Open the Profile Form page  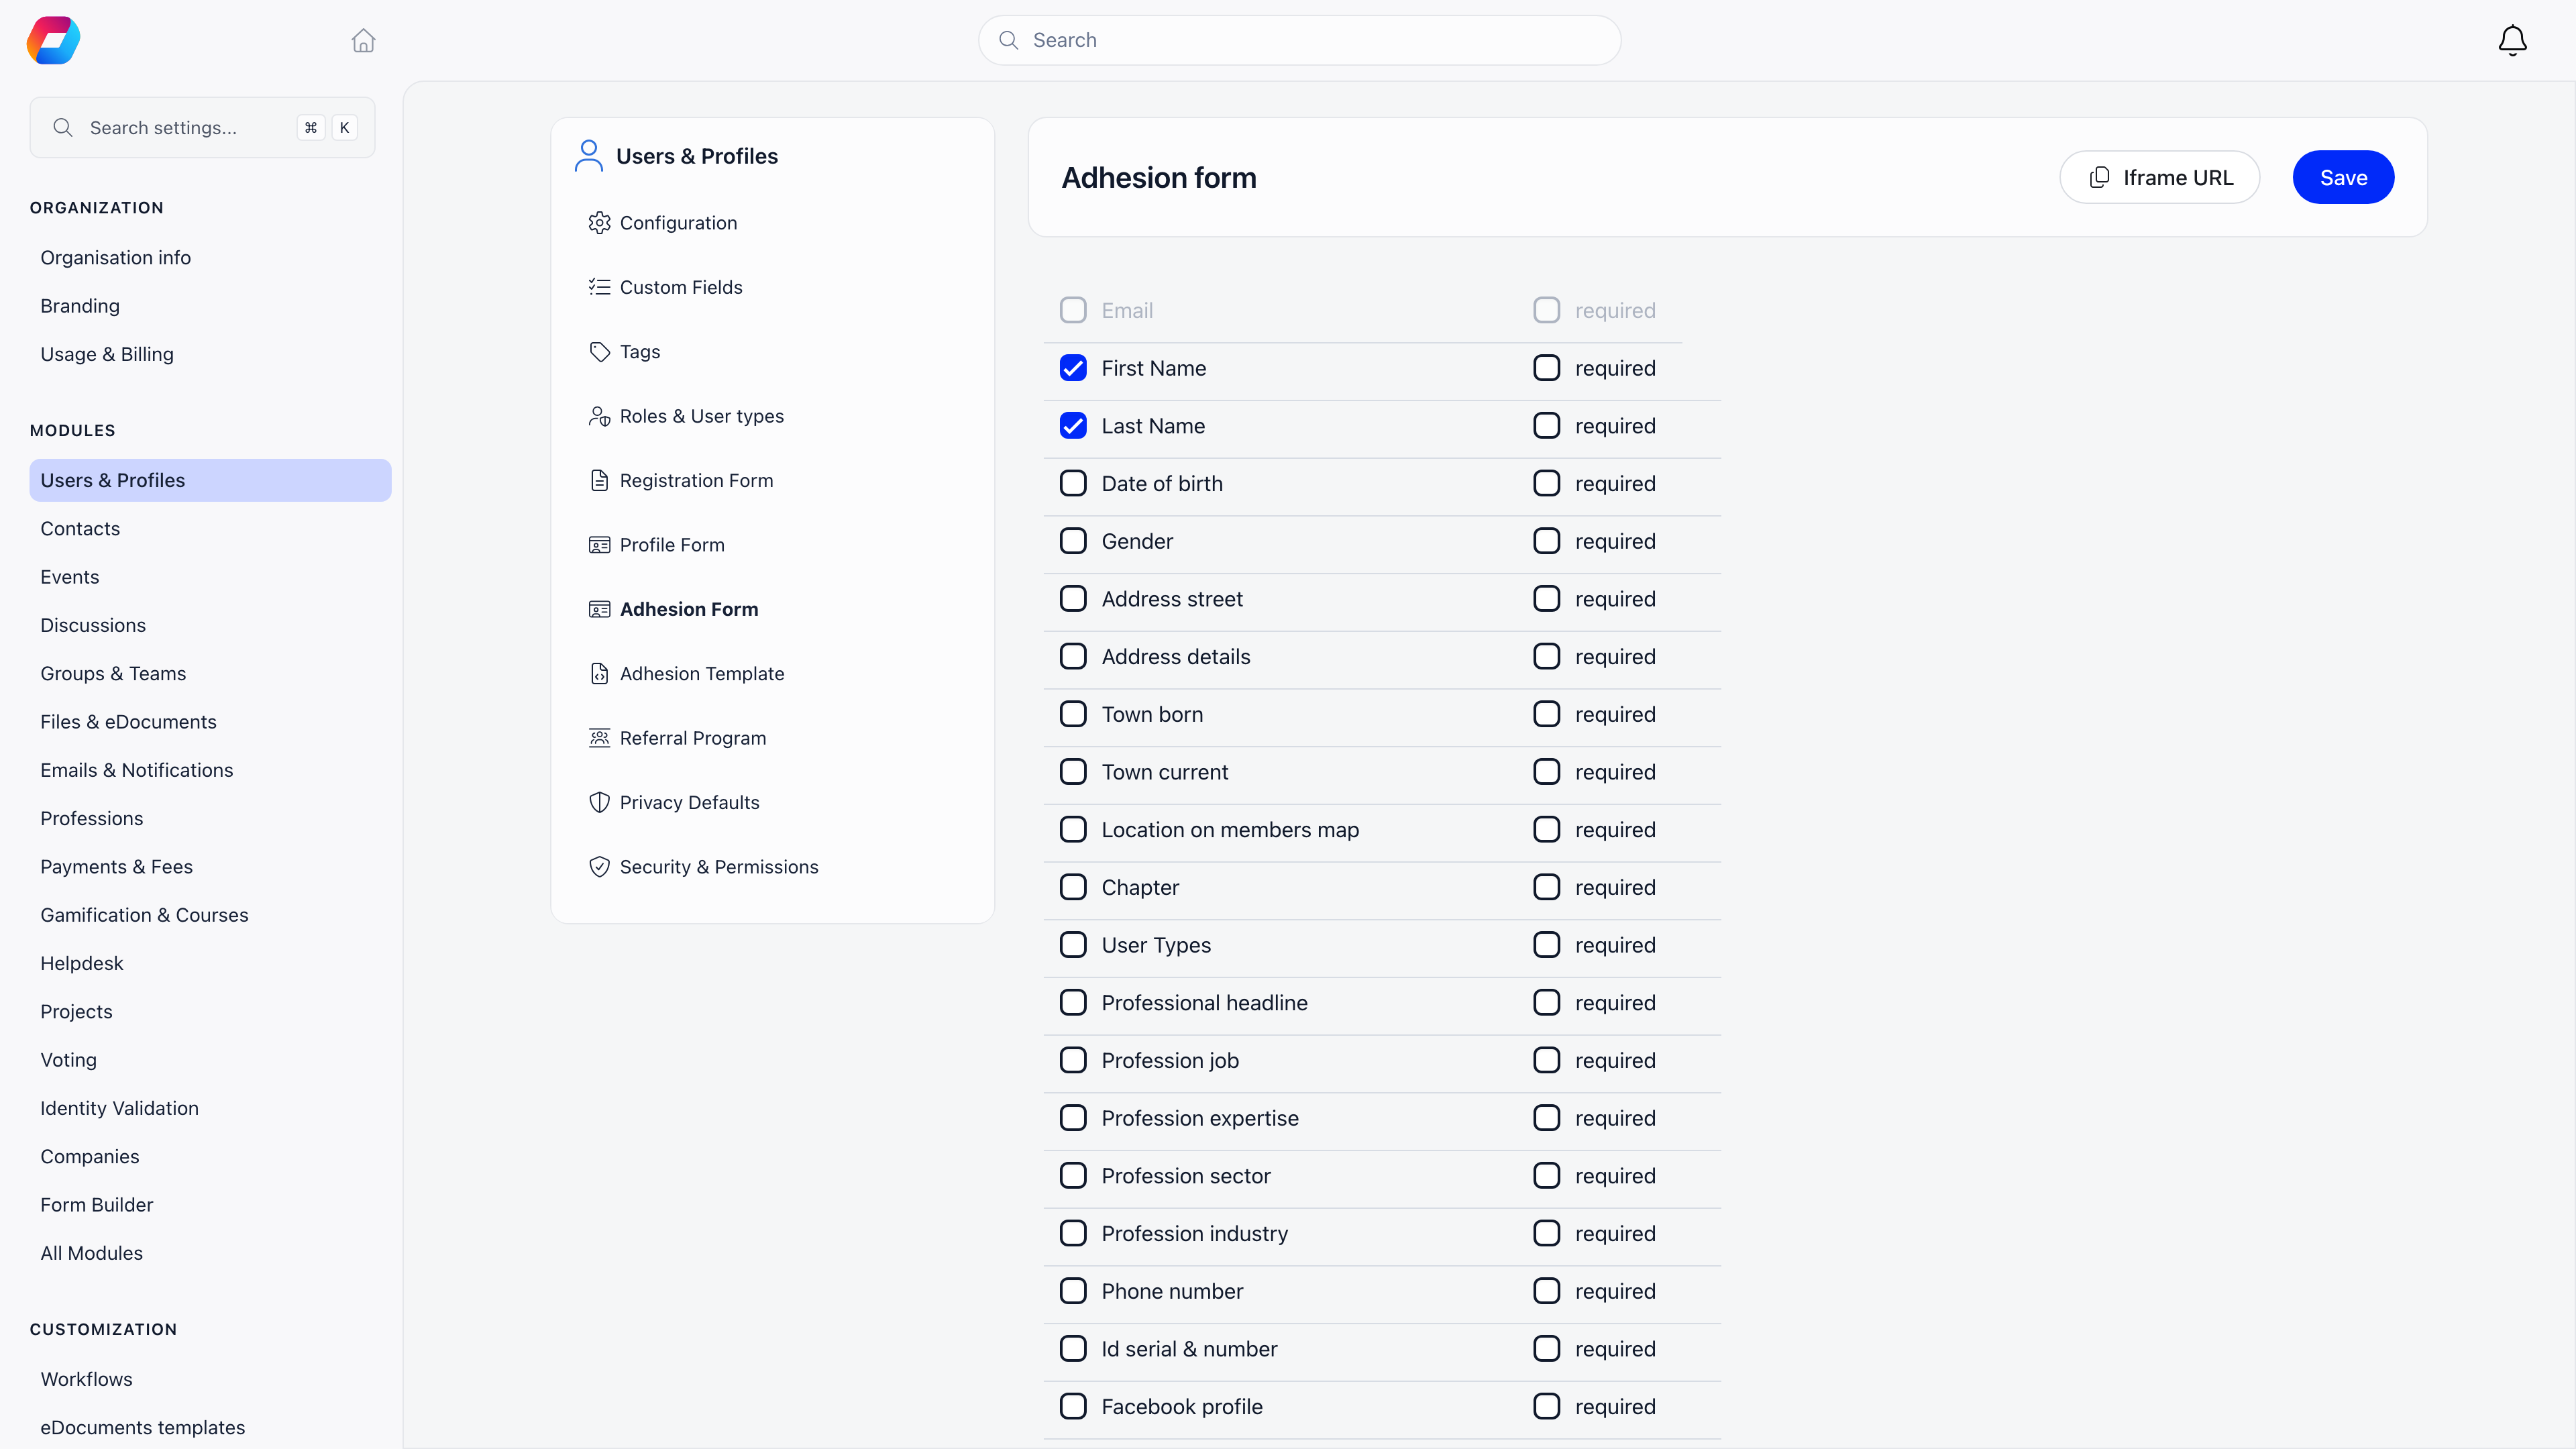[x=672, y=545]
